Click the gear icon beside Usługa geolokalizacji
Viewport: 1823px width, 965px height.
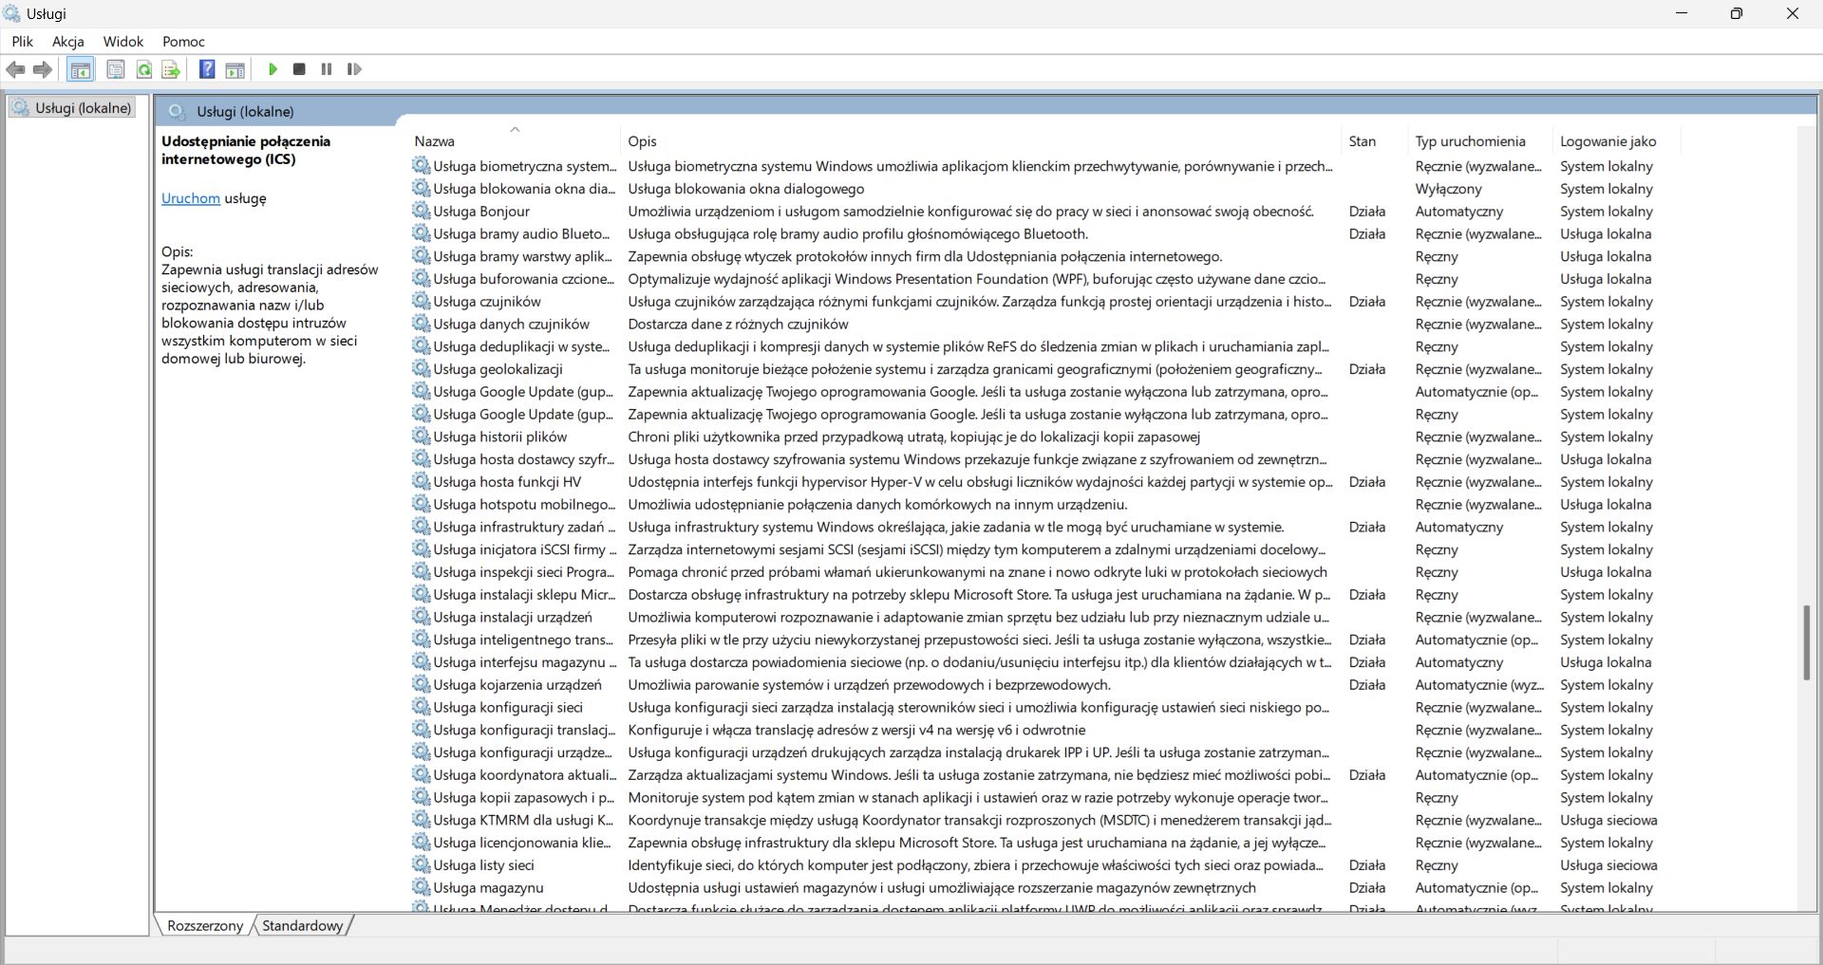click(x=421, y=369)
